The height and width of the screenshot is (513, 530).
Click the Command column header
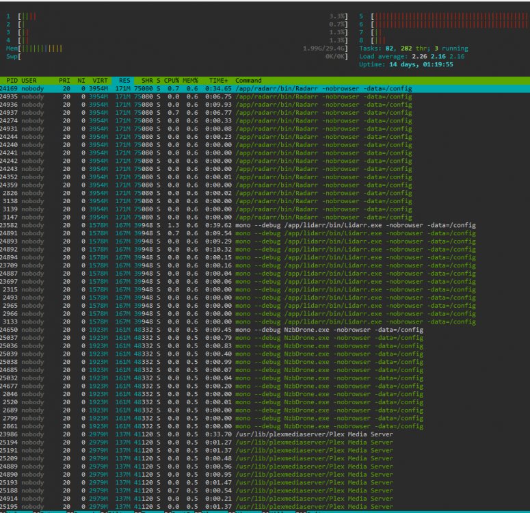(x=248, y=81)
